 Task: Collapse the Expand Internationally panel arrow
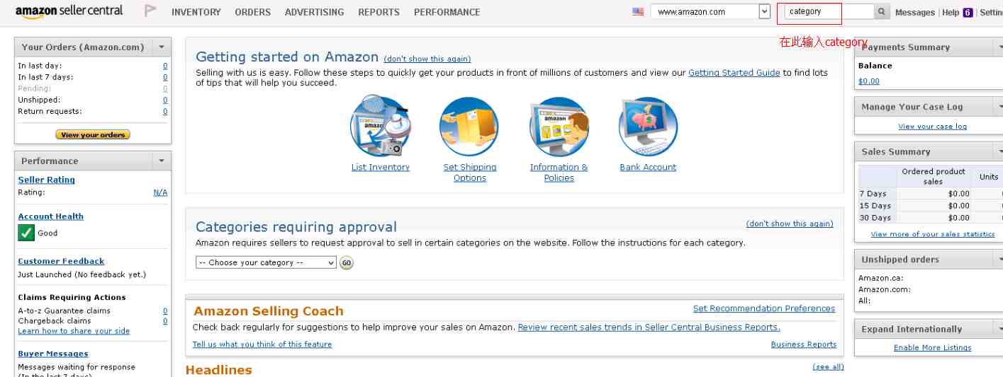tap(999, 328)
